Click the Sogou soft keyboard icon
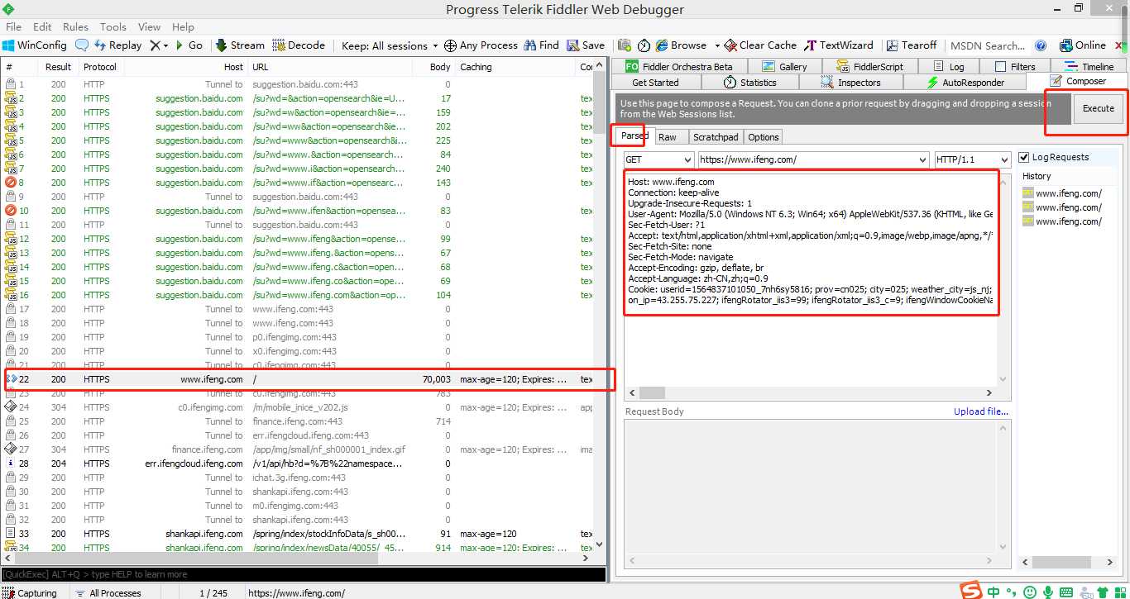The height and width of the screenshot is (599, 1130). tap(1066, 592)
